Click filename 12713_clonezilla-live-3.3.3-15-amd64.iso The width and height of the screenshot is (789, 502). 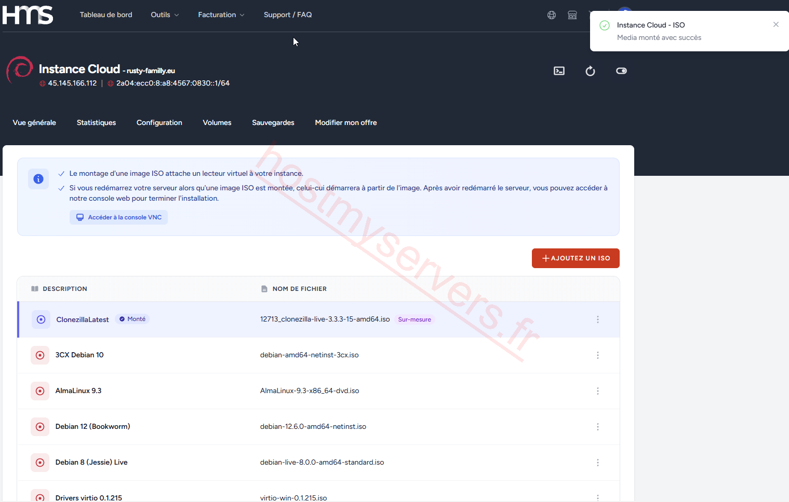[x=325, y=319]
